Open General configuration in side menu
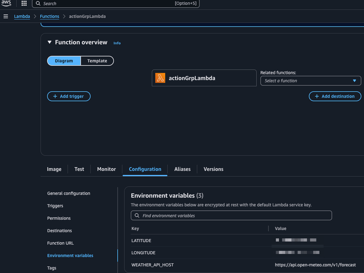Viewport: 364px width, 273px height. click(x=69, y=193)
